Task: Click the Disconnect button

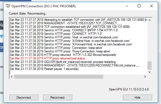Action: point(24,97)
